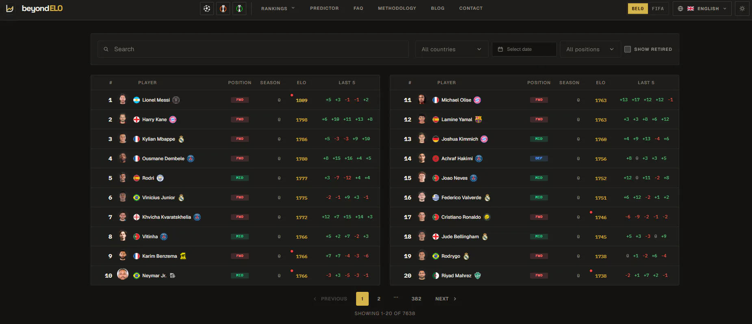Click Achraf Hakimi's Morocco flag icon

tap(436, 159)
